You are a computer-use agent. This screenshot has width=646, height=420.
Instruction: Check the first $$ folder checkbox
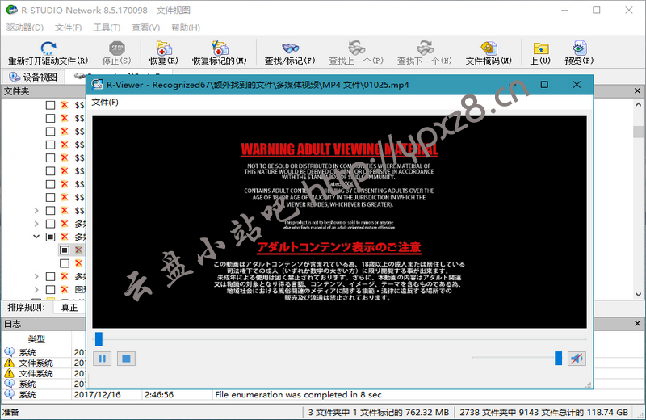click(x=50, y=105)
